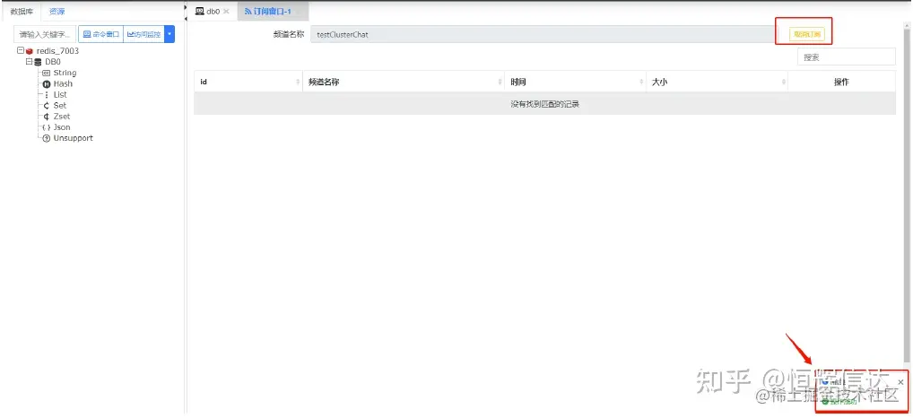Open the 命令窗口 command window button

[101, 34]
